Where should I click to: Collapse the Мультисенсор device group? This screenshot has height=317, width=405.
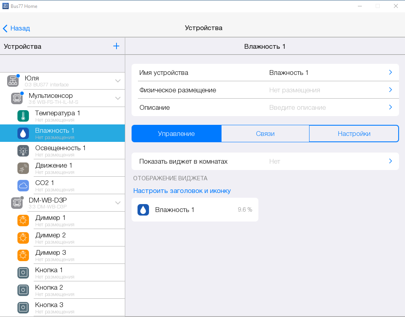click(118, 98)
